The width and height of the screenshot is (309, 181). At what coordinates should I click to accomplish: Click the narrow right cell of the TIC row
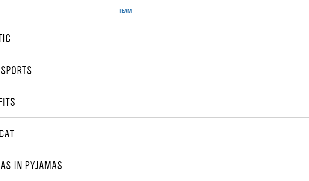(x=303, y=38)
